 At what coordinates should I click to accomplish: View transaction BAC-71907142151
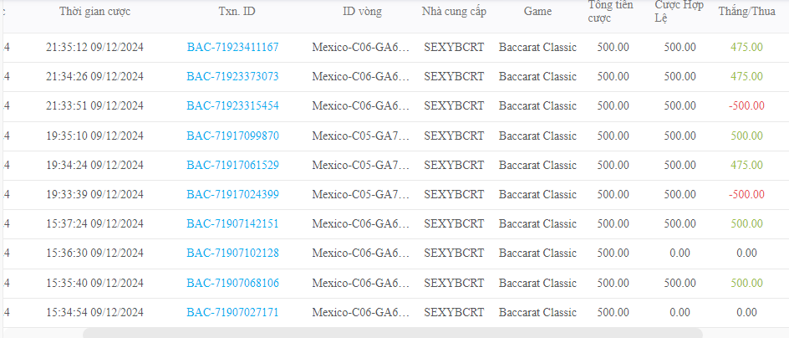pyautogui.click(x=232, y=223)
